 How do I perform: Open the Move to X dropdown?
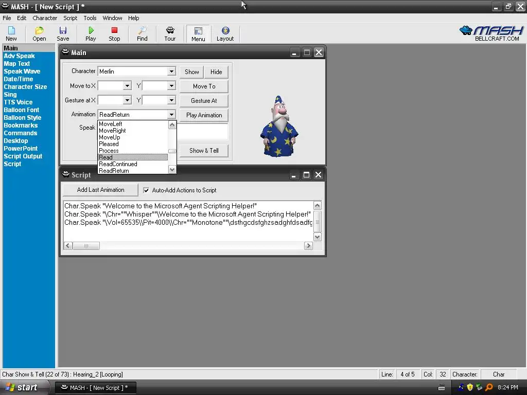pos(127,86)
